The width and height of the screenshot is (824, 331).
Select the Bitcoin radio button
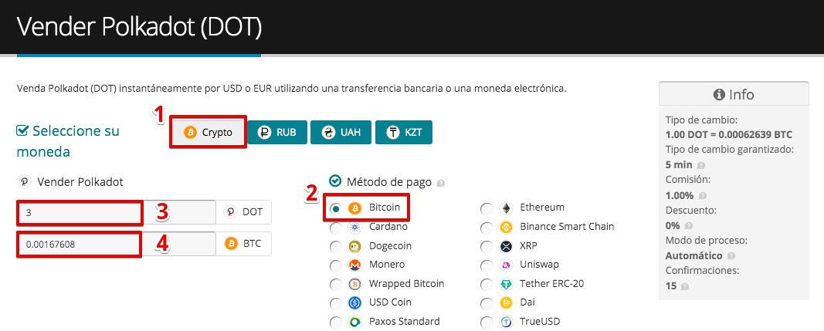click(x=335, y=208)
